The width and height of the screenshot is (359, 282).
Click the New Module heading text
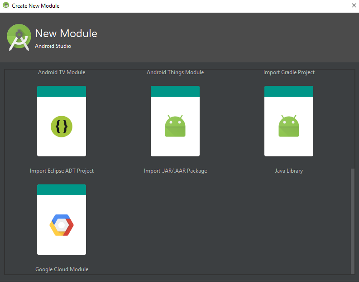point(66,33)
